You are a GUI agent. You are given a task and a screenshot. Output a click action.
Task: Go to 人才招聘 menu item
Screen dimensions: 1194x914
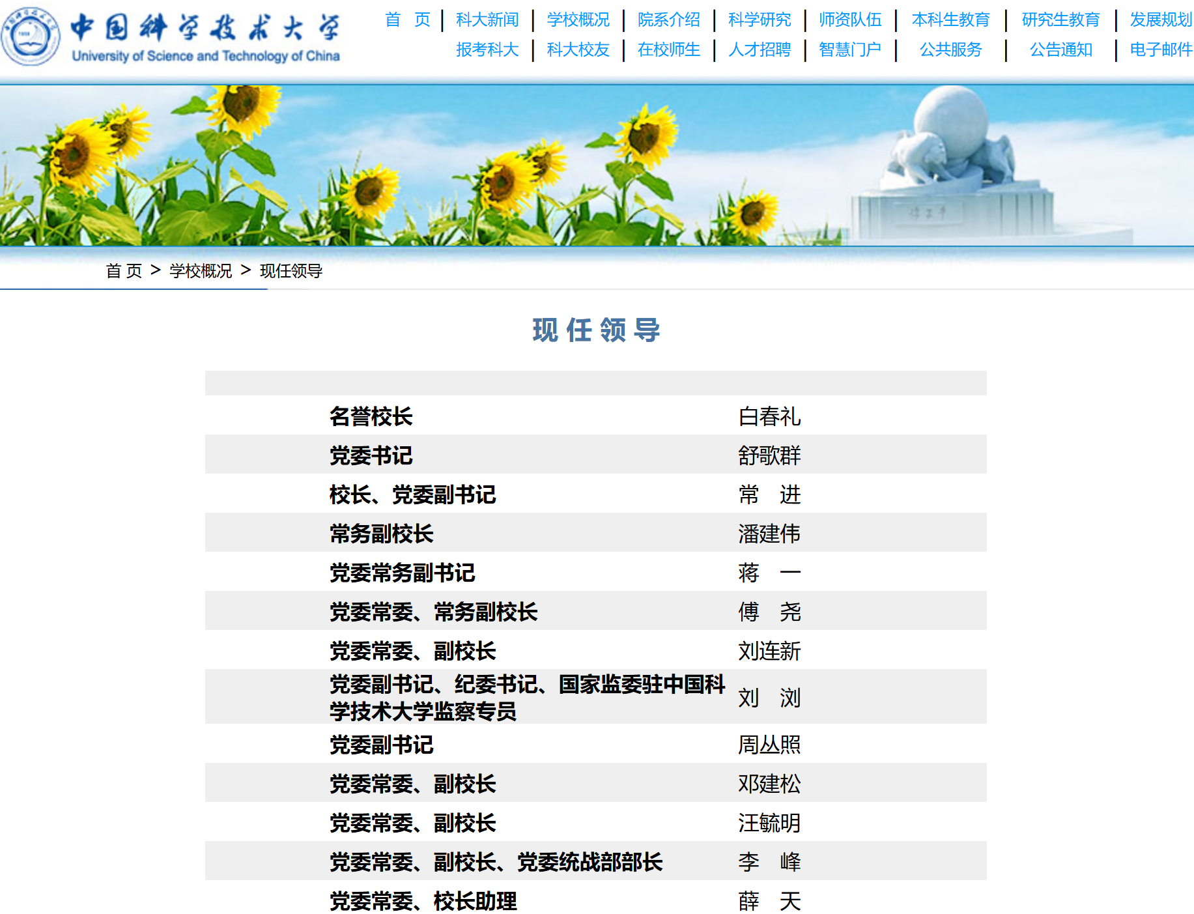(760, 50)
